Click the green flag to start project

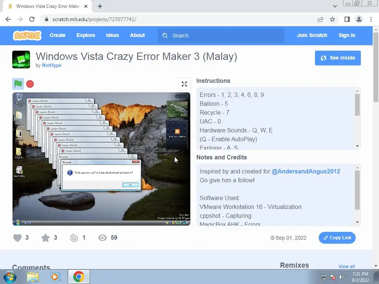point(18,84)
